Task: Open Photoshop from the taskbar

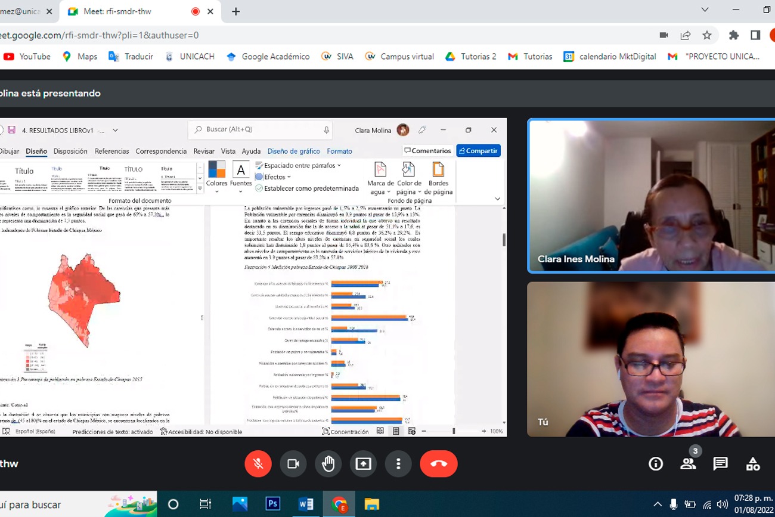Action: (272, 504)
